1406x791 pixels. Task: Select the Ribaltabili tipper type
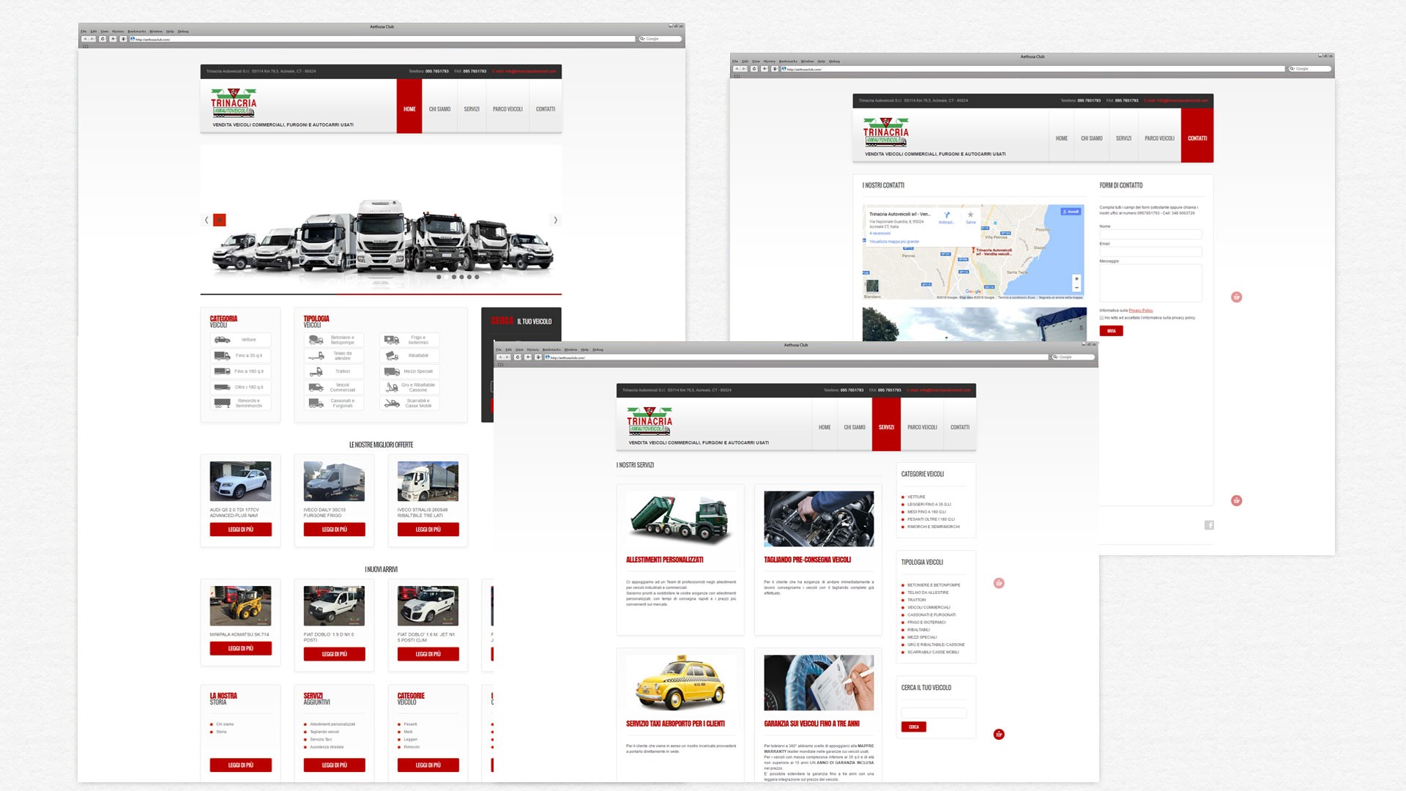[x=410, y=356]
